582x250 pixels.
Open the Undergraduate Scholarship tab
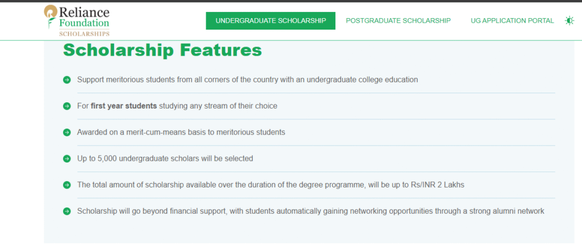pyautogui.click(x=271, y=20)
